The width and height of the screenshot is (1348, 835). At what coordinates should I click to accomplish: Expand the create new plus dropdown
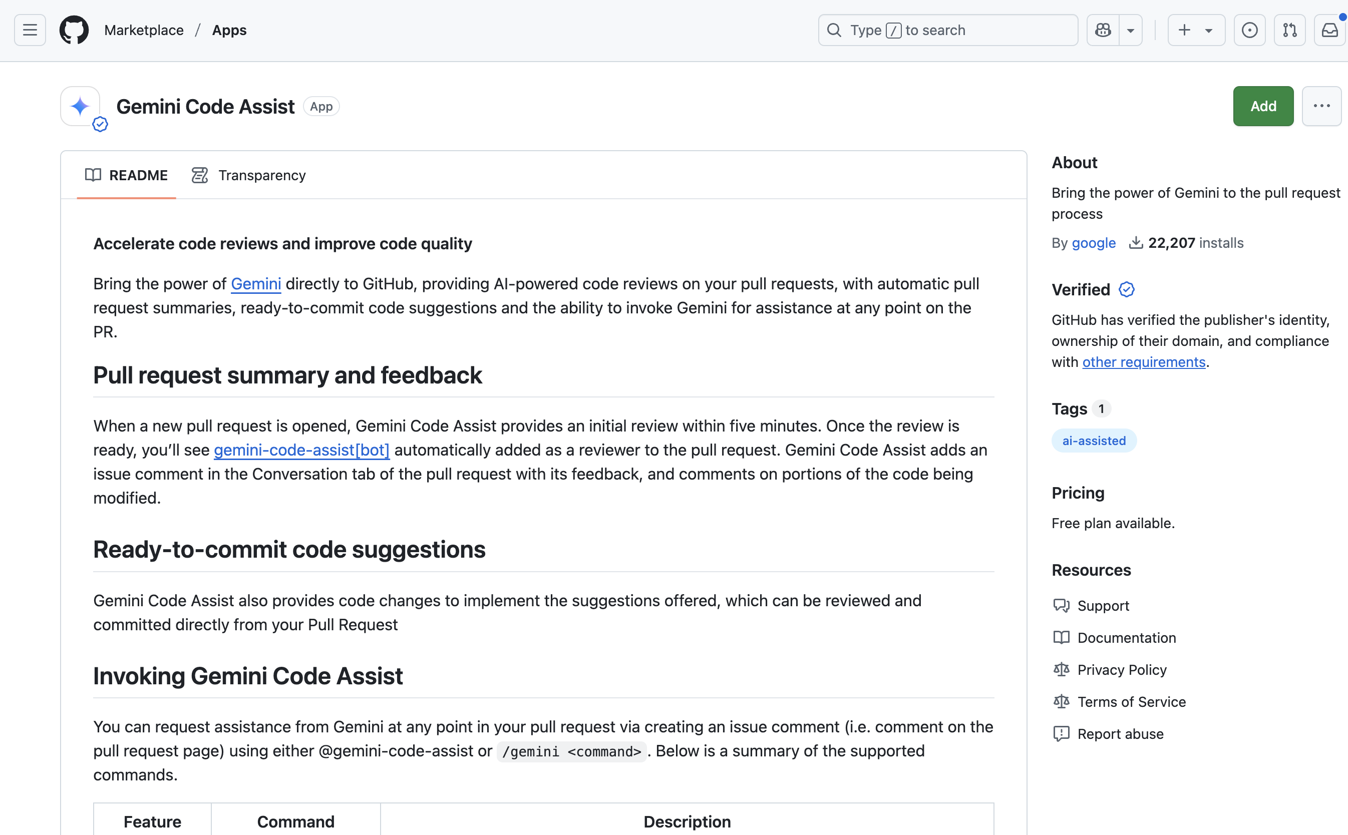(1196, 31)
